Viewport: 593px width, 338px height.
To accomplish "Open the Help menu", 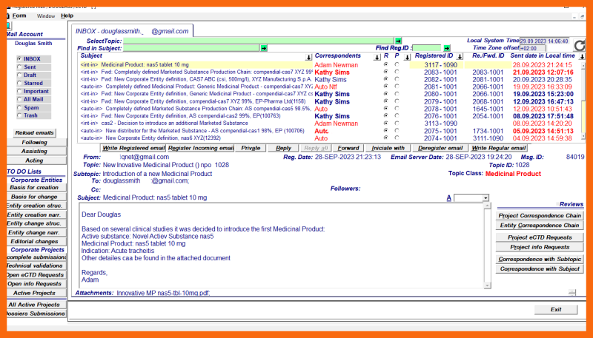I will pyautogui.click(x=67, y=16).
